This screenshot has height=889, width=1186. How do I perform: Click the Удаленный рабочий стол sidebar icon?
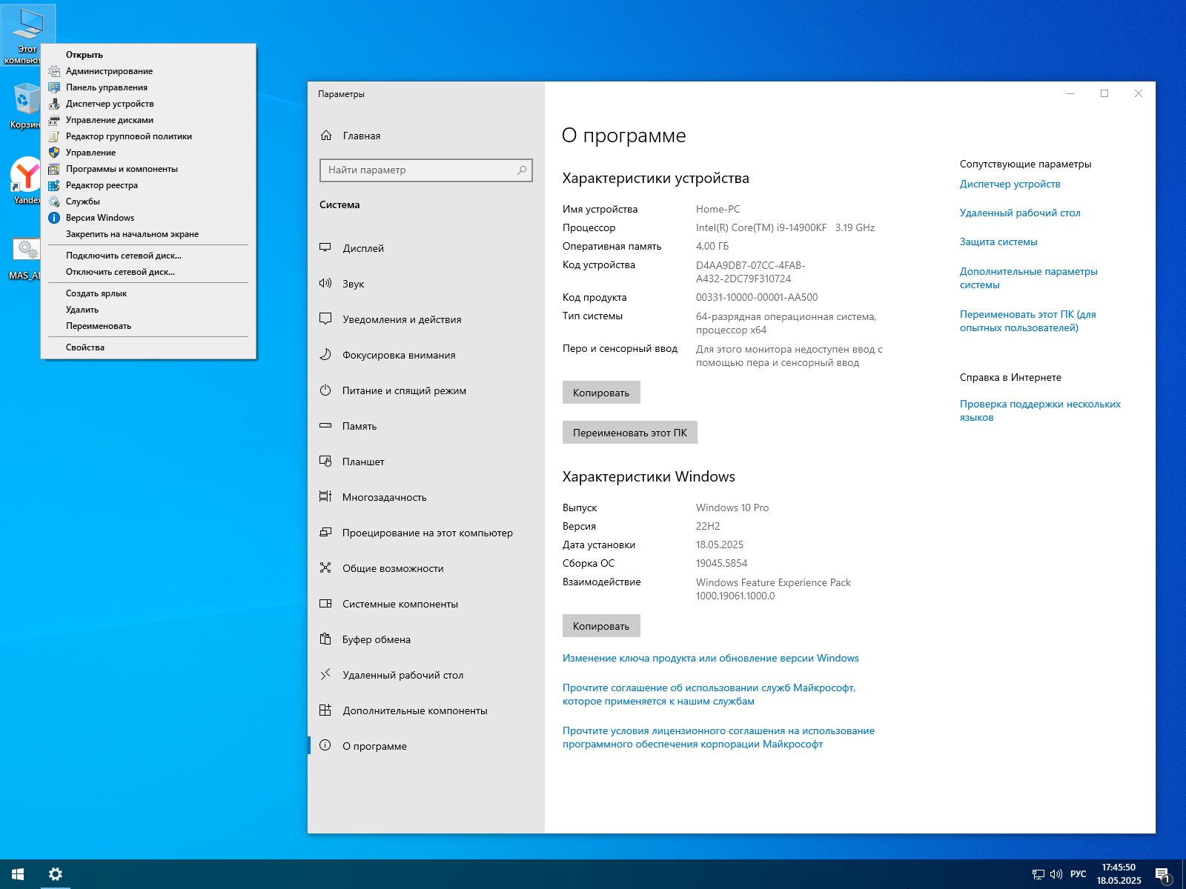[325, 675]
